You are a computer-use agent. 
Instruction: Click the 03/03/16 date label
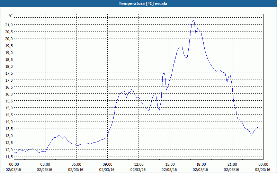[x=263, y=170]
